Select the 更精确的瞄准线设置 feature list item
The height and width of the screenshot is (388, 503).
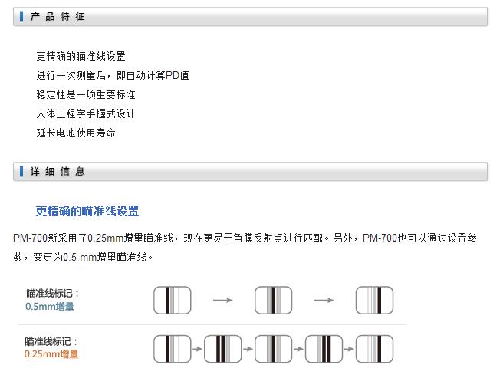click(x=81, y=56)
